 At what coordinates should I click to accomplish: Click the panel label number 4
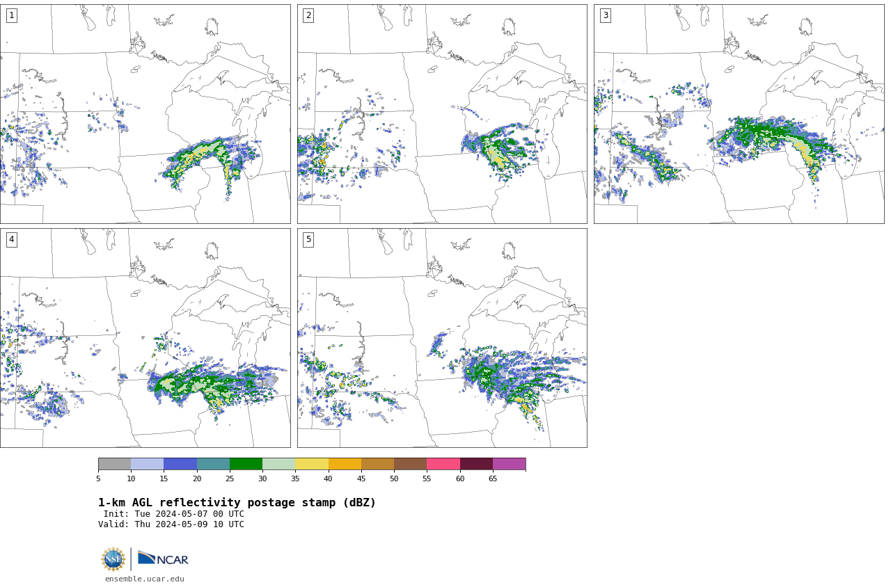point(11,239)
